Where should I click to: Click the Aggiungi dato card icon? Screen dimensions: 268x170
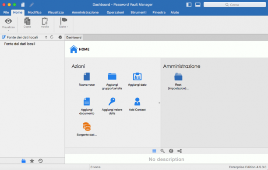pos(137,76)
